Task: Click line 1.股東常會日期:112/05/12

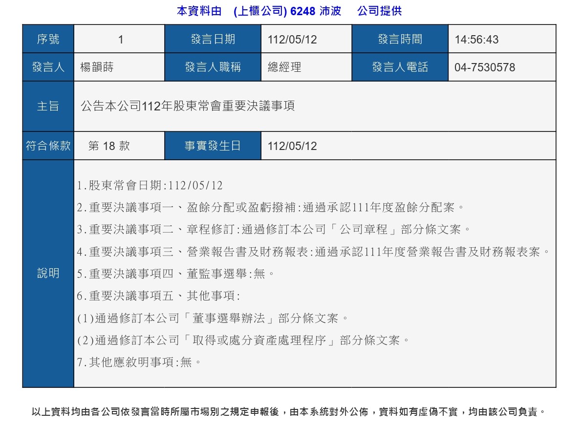Action: pos(150,185)
